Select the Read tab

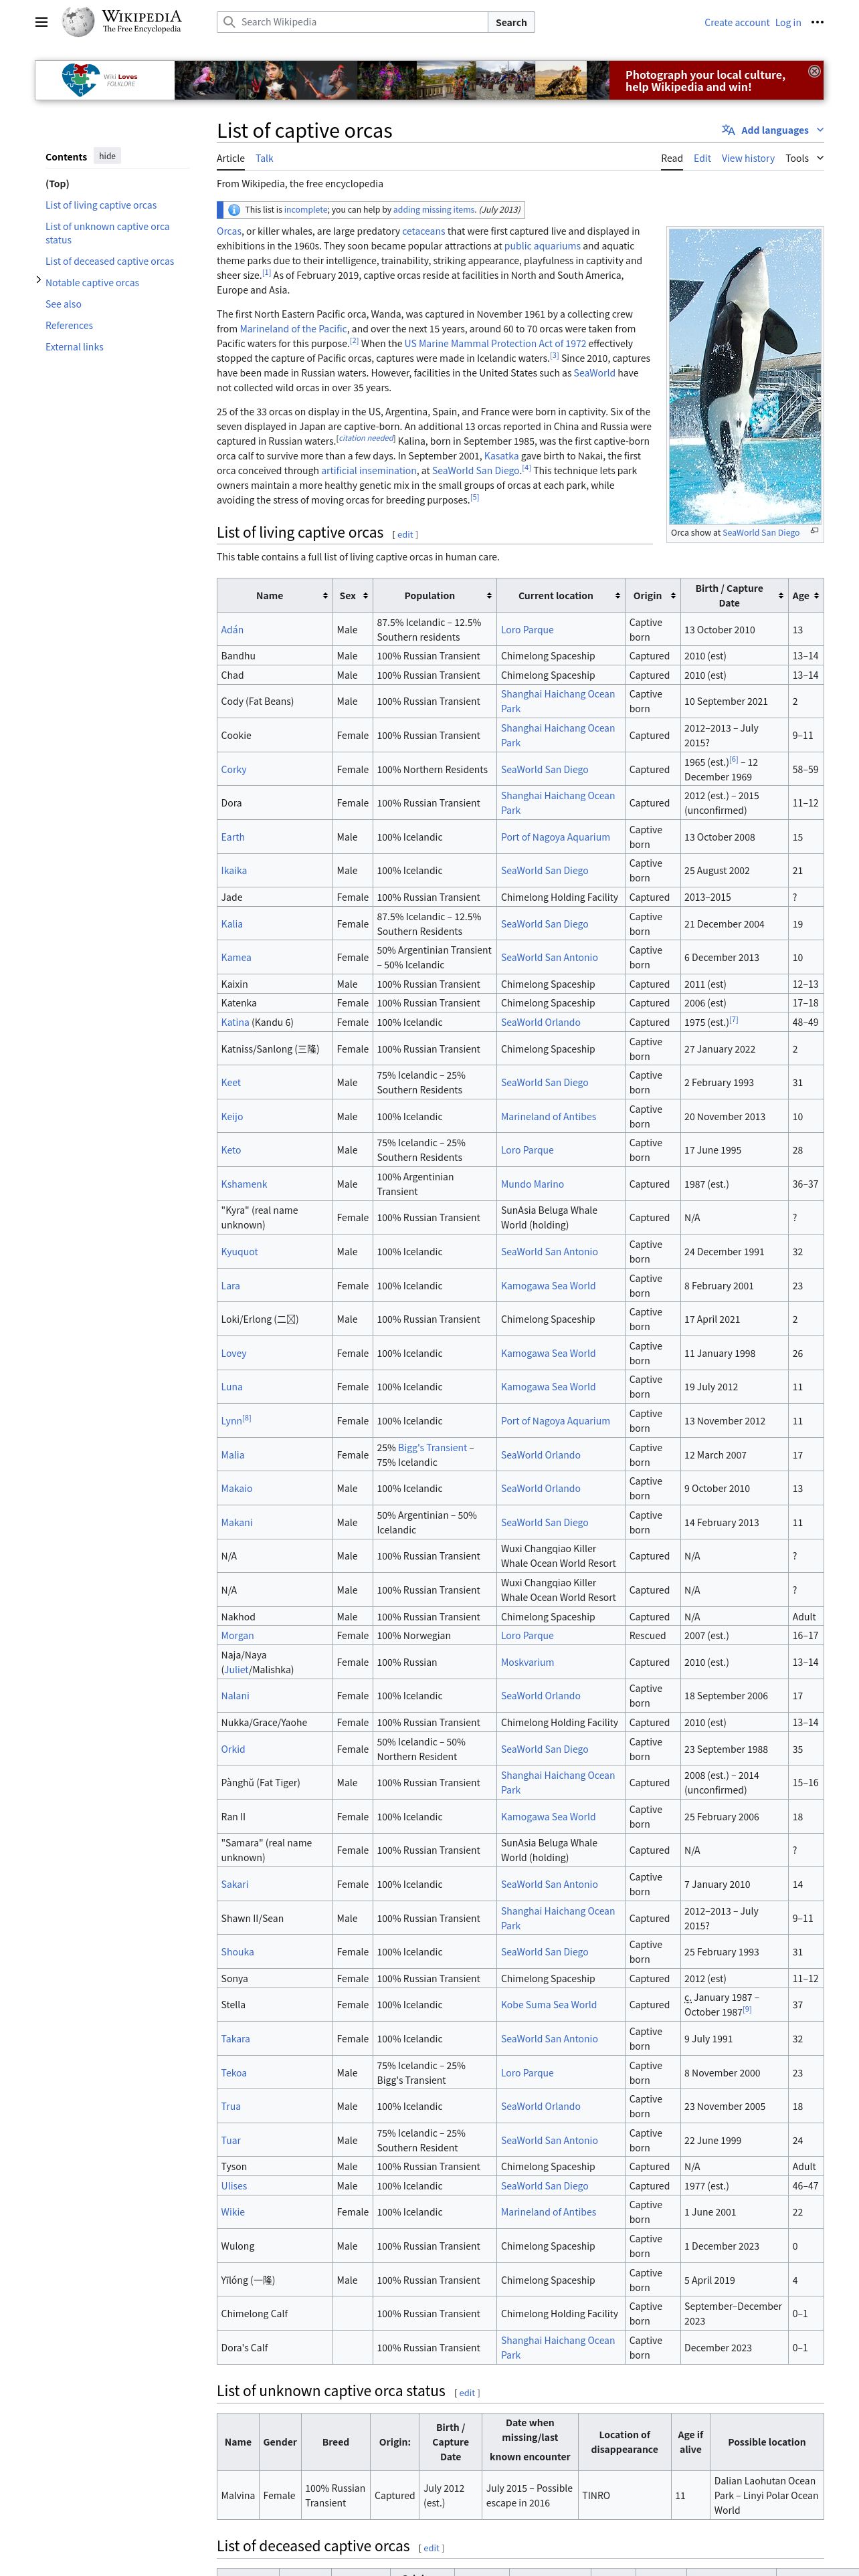[x=672, y=158]
